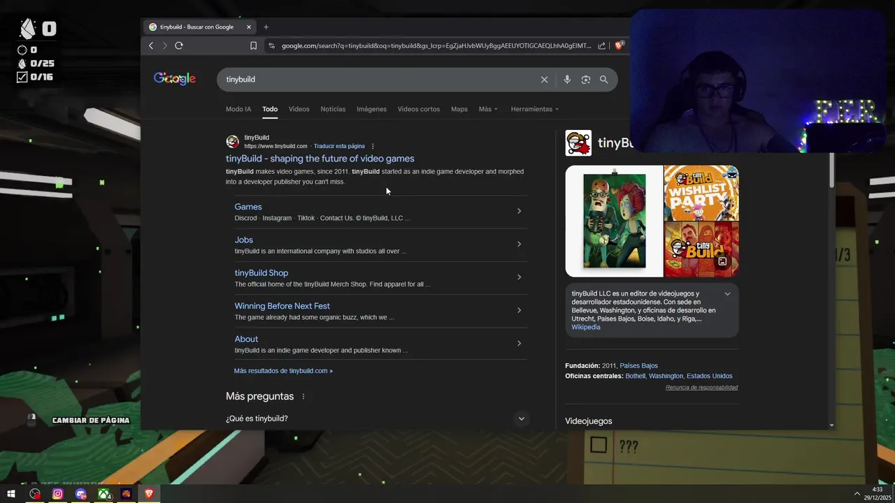Open site settings icon in address bar
895x503 pixels.
click(272, 45)
